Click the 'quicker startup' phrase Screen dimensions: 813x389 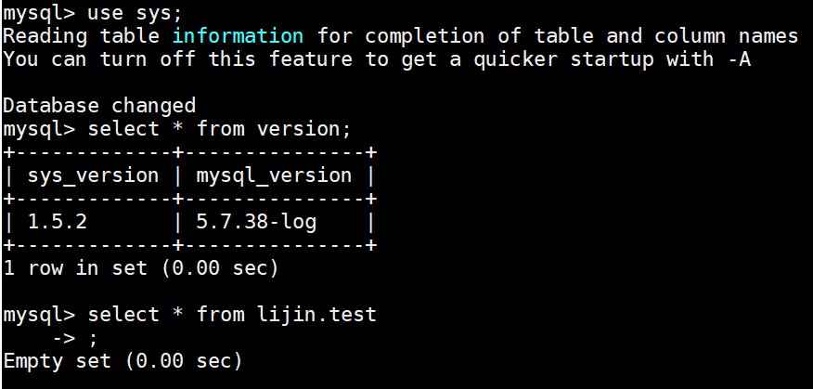coord(563,59)
